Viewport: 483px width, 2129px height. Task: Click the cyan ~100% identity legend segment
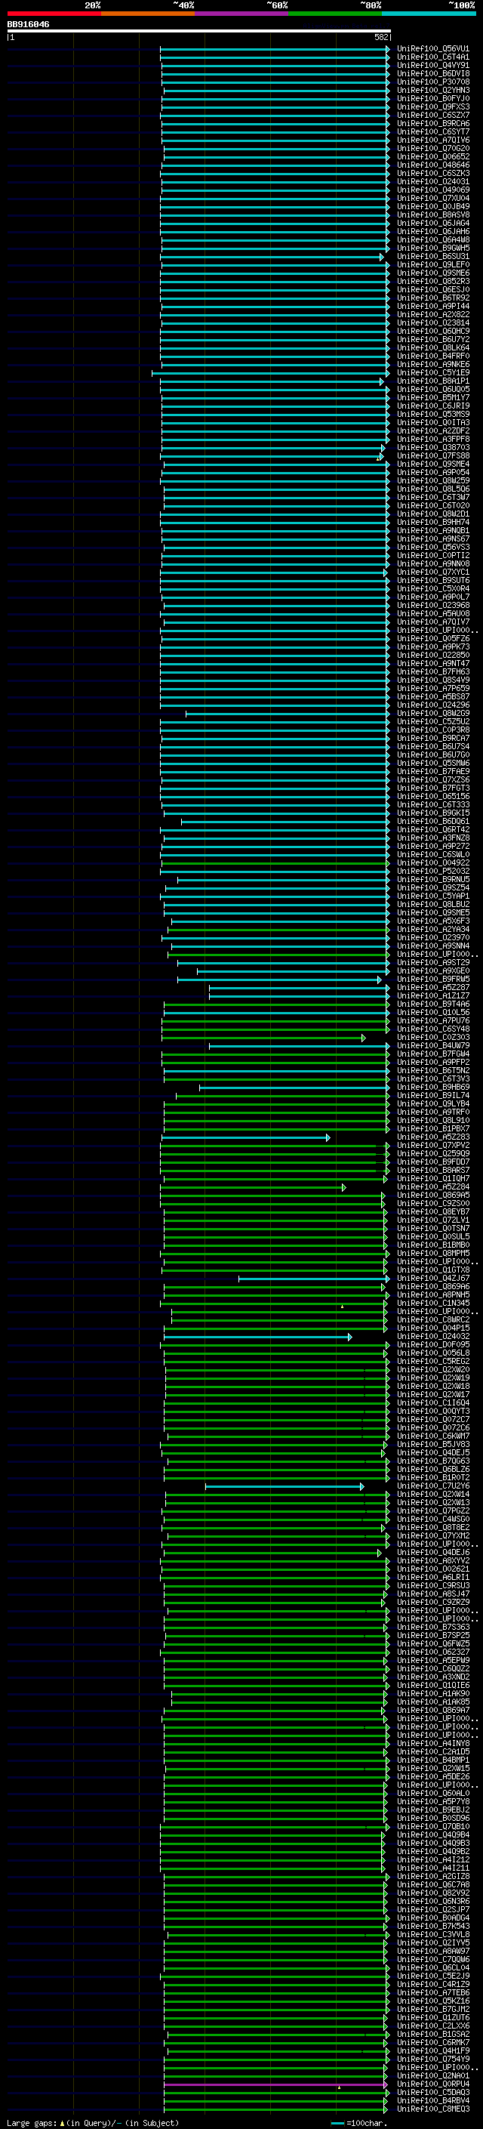[429, 14]
